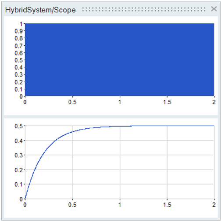The width and height of the screenshot is (221, 221).
Task: Click the 0.9 y-axis label of upper plot
Action: (x=19, y=31)
